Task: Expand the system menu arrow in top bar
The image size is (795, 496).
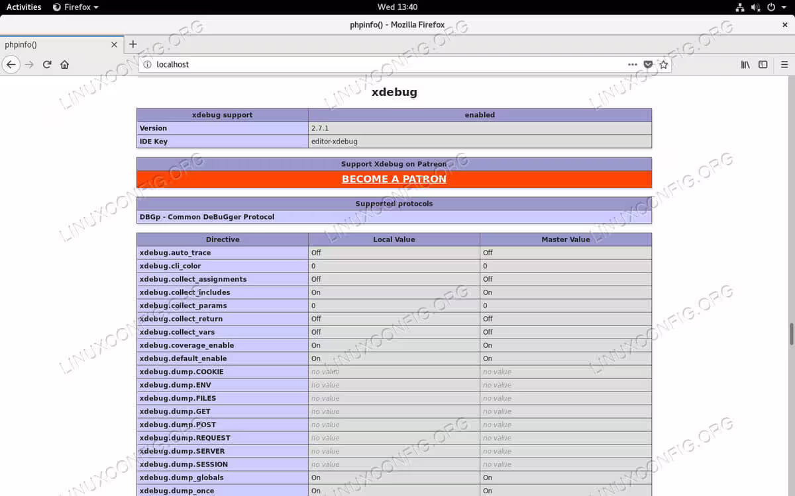Action: tap(784, 7)
